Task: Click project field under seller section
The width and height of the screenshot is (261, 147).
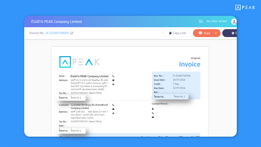Action: (x=71, y=98)
